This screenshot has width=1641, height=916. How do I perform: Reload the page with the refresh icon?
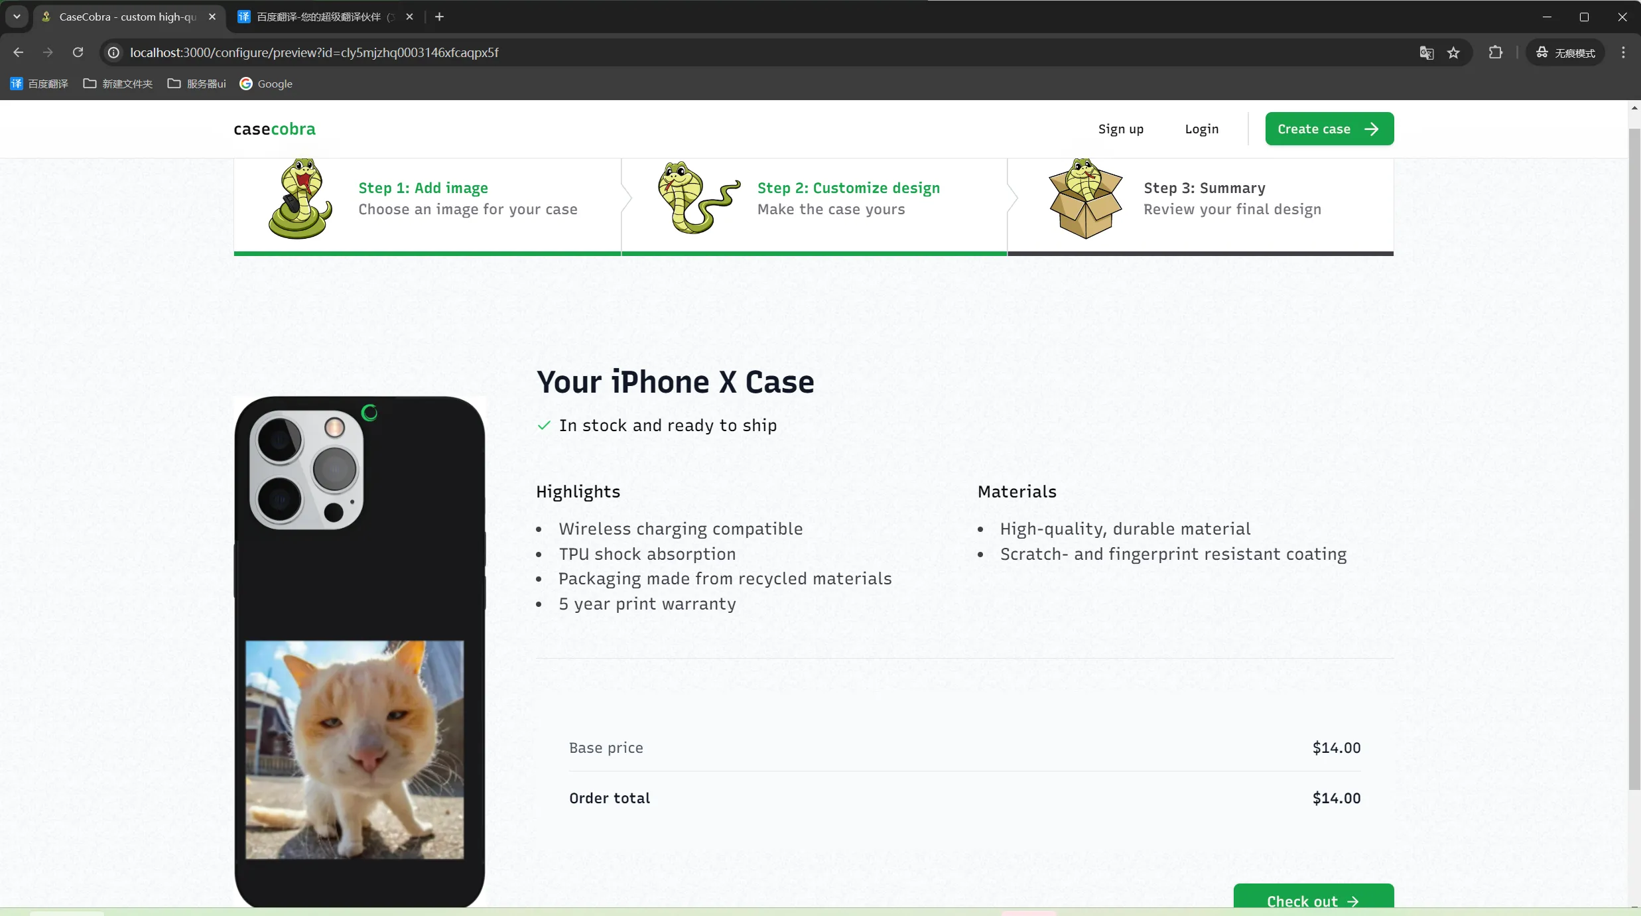coord(78,52)
